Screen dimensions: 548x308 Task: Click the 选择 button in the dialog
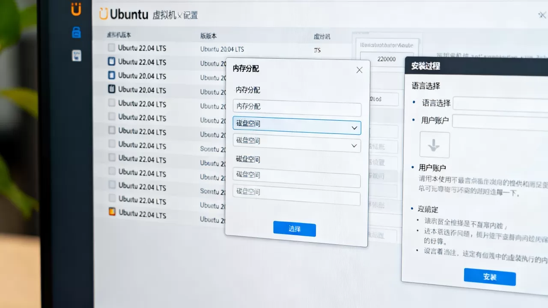point(295,229)
